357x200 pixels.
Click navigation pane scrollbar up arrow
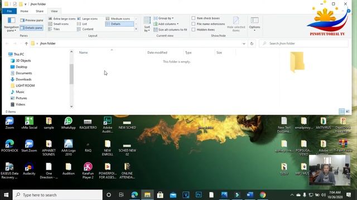(x=71, y=52)
